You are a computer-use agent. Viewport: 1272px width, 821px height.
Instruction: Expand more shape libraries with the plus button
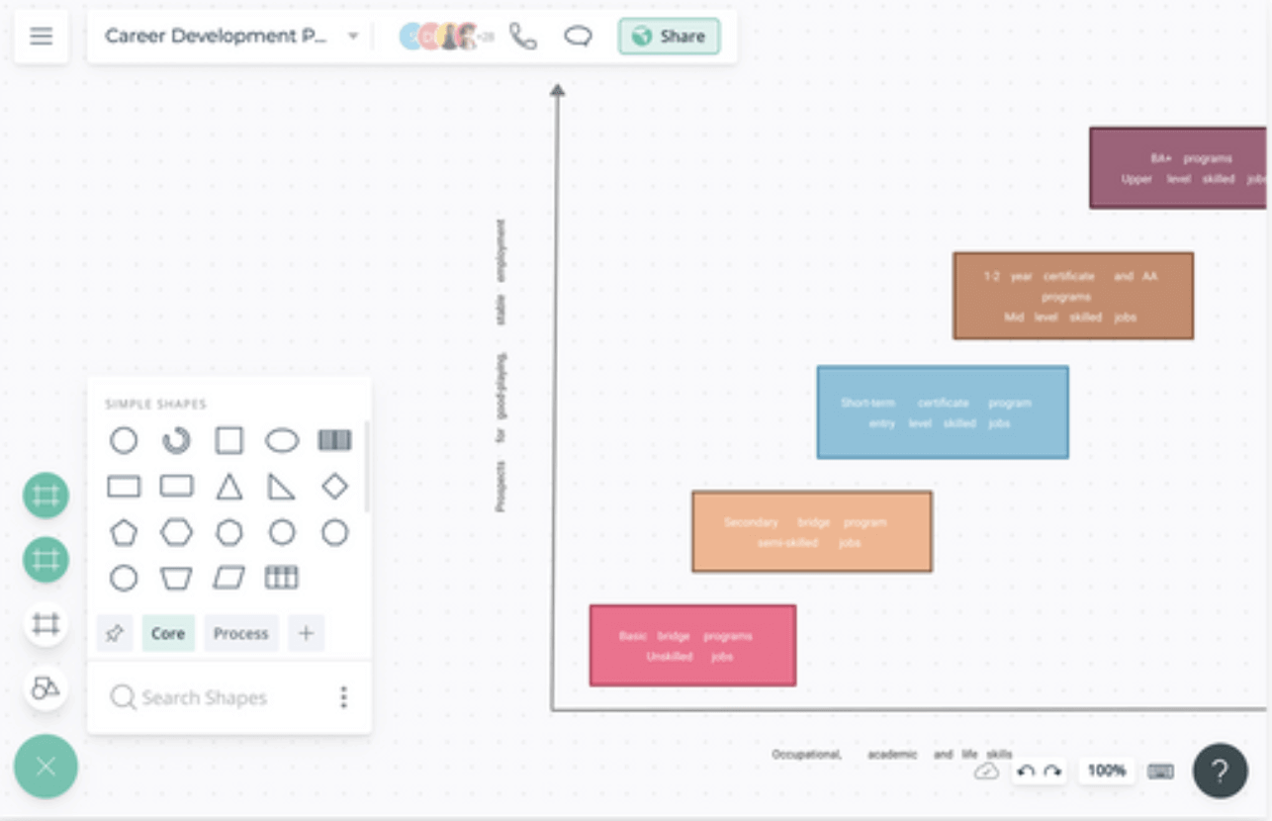(x=306, y=633)
